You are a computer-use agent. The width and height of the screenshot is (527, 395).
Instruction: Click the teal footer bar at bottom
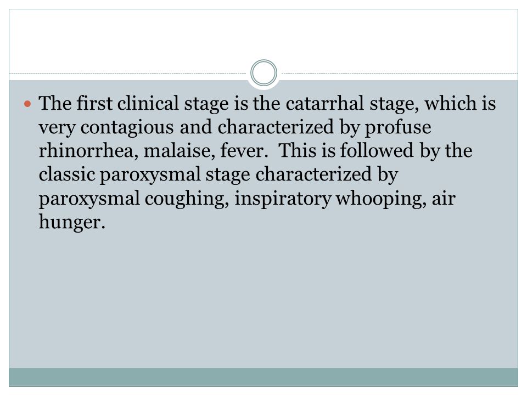coord(263,377)
